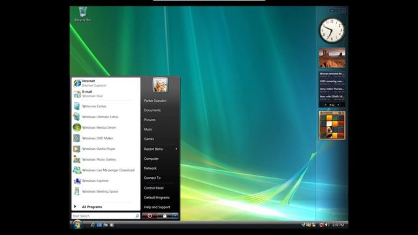Click the first Quick Launch icon beside Start orb
Viewport: 418px width, 235px height.
(93, 225)
